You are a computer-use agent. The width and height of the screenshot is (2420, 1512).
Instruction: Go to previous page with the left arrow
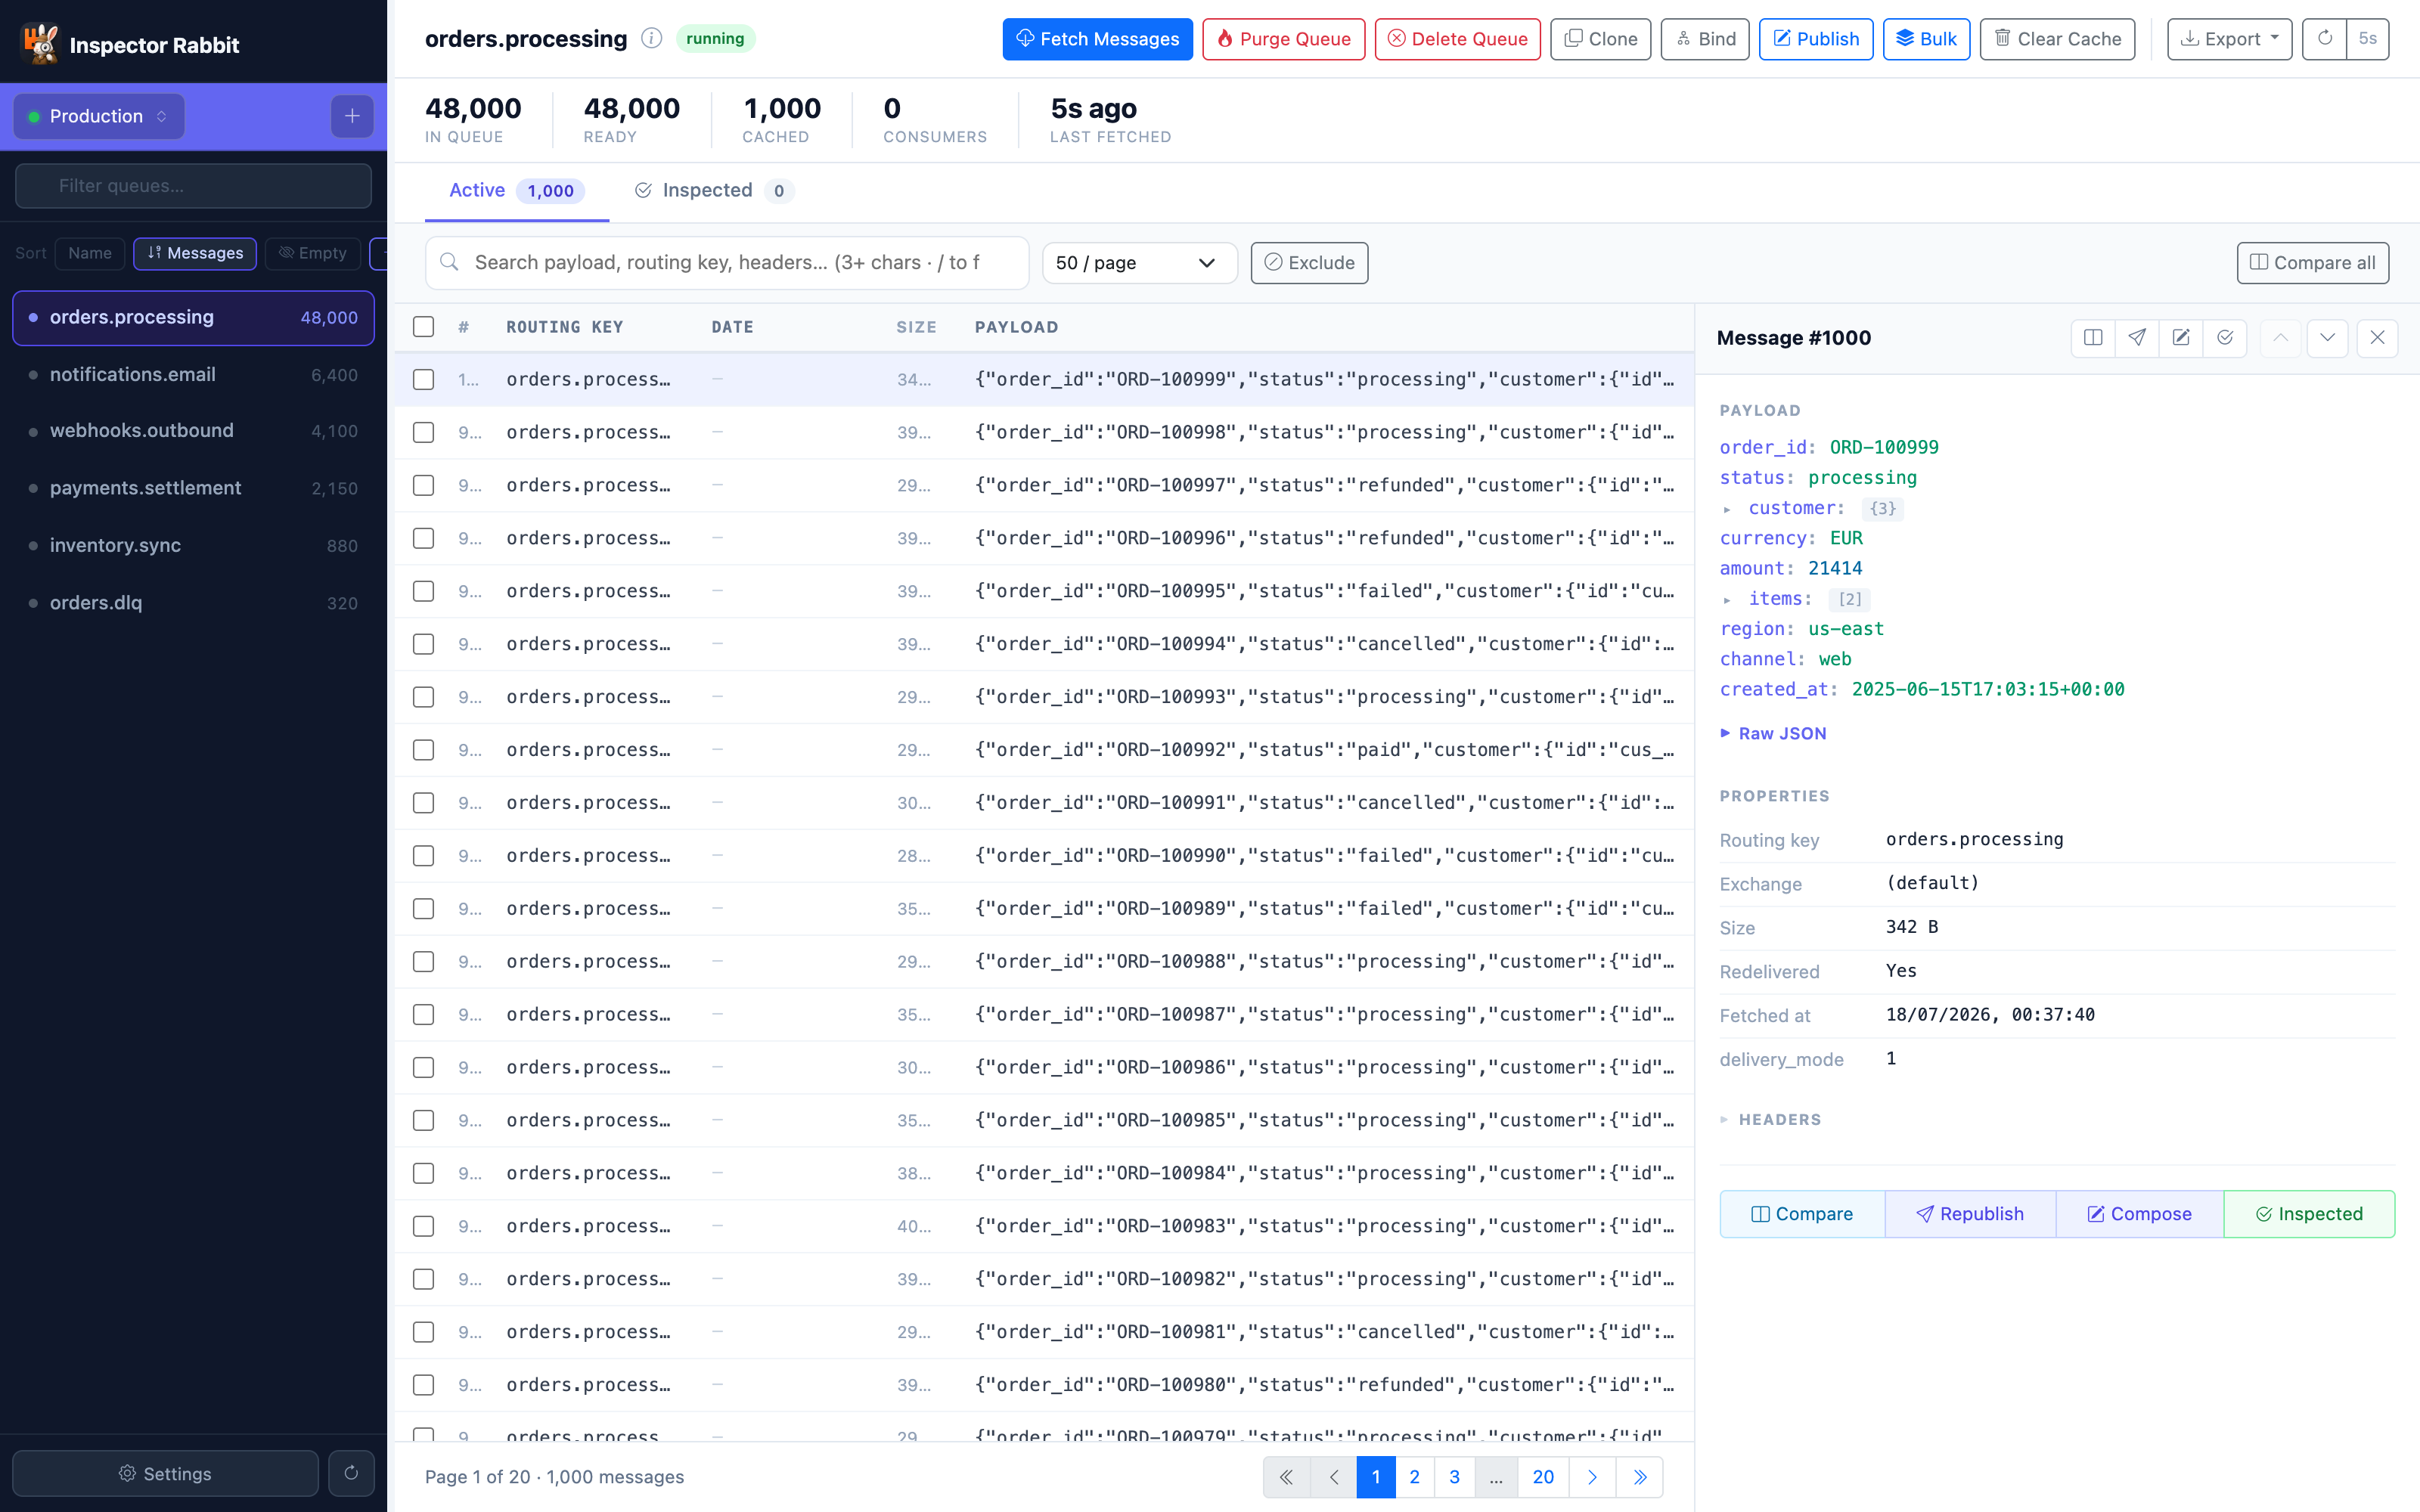pos(1334,1477)
